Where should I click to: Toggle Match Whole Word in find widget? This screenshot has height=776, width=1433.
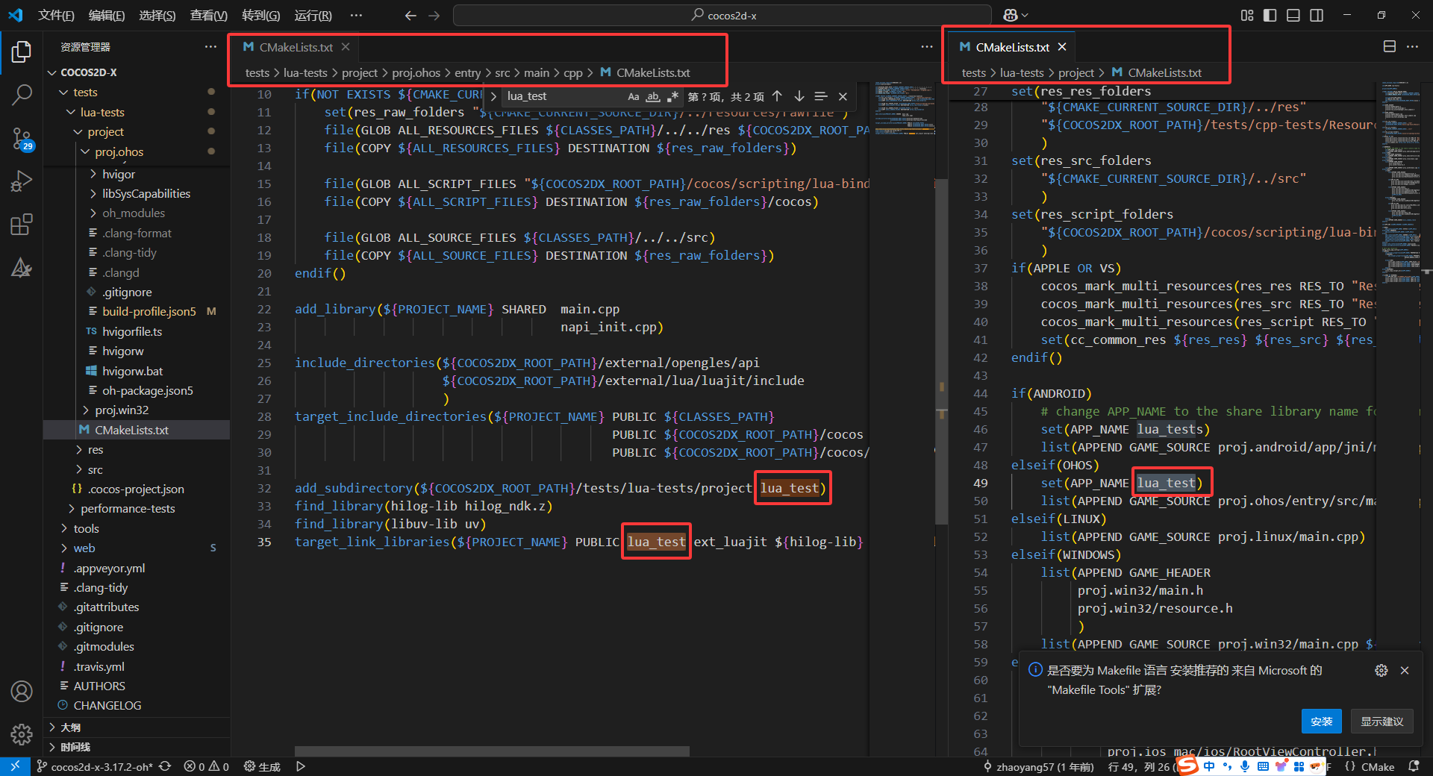[653, 96]
